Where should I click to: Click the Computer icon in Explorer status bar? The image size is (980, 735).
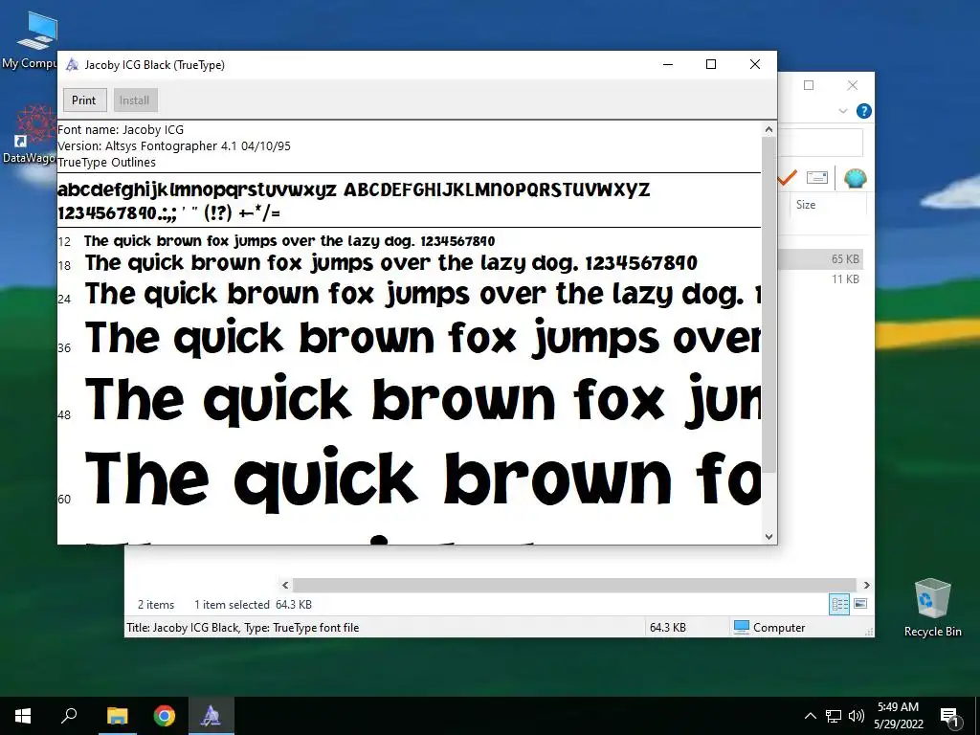pos(742,627)
